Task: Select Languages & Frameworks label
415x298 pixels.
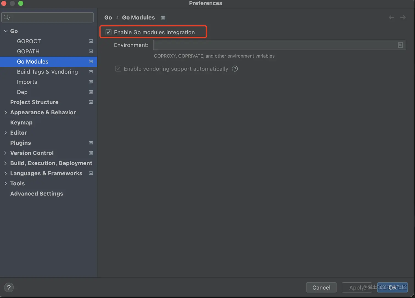Action: coord(46,173)
